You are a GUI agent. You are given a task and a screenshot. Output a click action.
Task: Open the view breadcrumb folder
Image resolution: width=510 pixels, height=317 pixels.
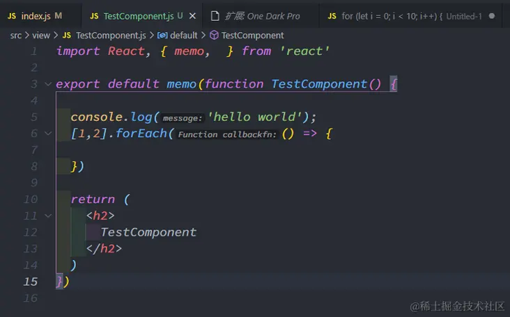click(x=41, y=35)
